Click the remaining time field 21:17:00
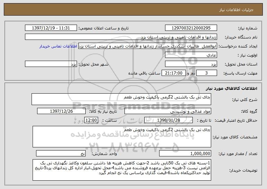This screenshot has height=189, width=267. 173,73
